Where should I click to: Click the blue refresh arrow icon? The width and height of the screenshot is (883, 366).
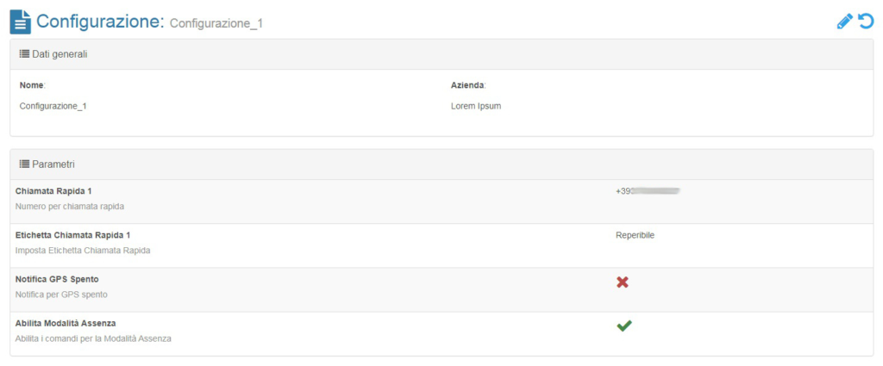pyautogui.click(x=866, y=22)
